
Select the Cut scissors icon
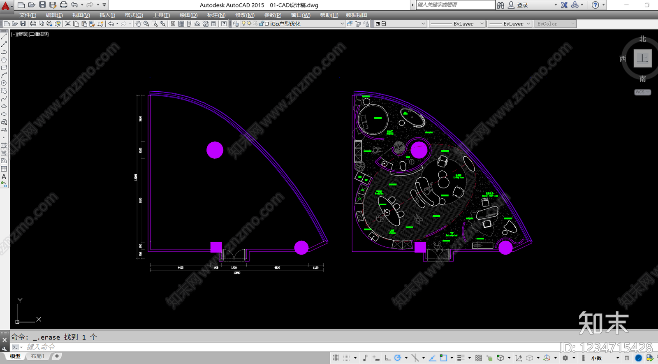click(68, 24)
